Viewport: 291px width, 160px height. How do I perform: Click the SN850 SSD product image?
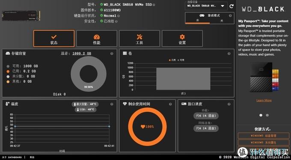click(x=21, y=15)
